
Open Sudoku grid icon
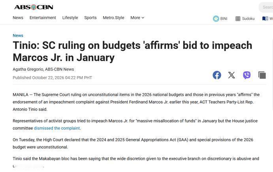238,19
